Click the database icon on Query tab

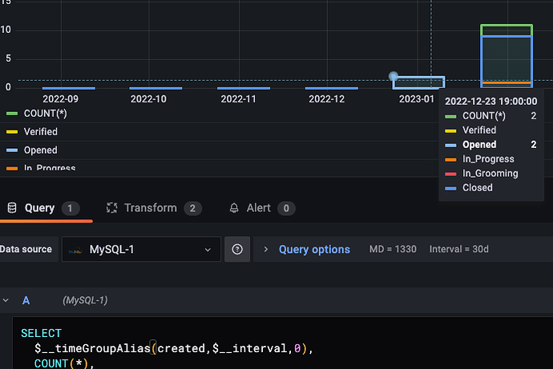(x=12, y=208)
